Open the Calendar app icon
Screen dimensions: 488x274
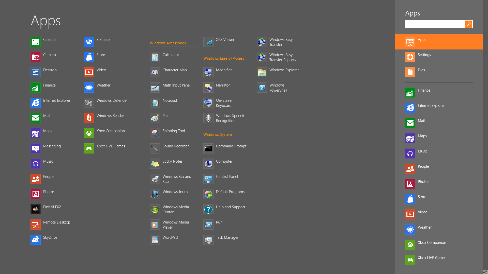point(36,42)
